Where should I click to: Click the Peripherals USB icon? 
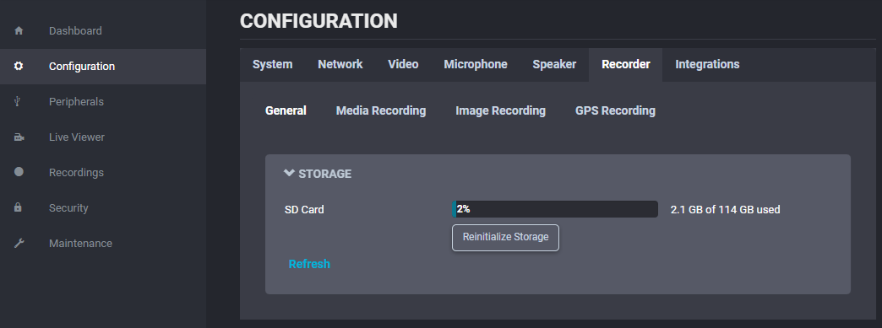[x=19, y=102]
